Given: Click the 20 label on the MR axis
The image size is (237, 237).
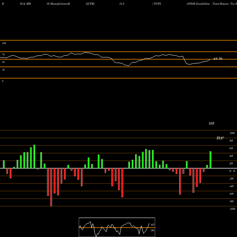Looking at the screenshot, I should click(x=231, y=164).
